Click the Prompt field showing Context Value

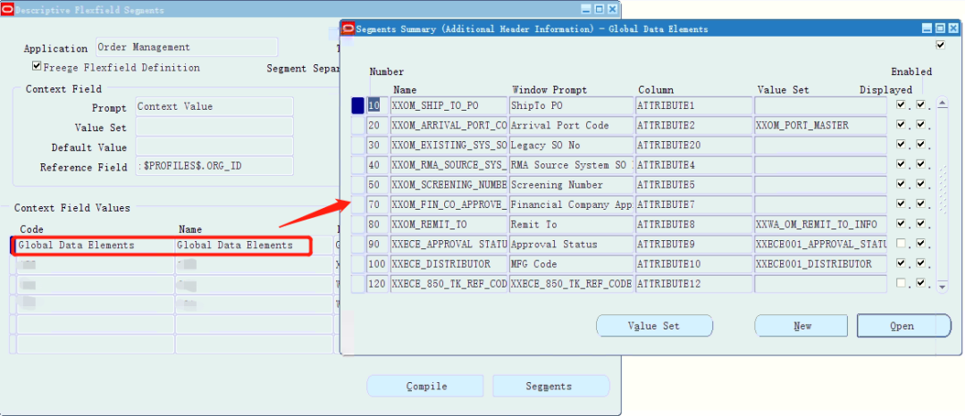coord(214,106)
